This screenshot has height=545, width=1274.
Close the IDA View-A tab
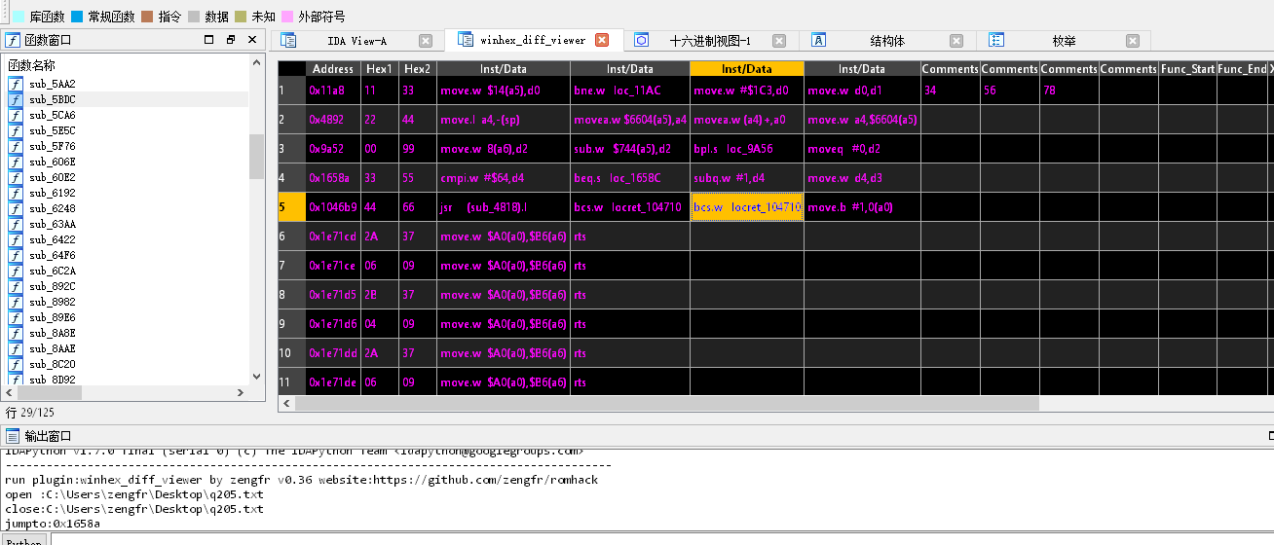[426, 41]
